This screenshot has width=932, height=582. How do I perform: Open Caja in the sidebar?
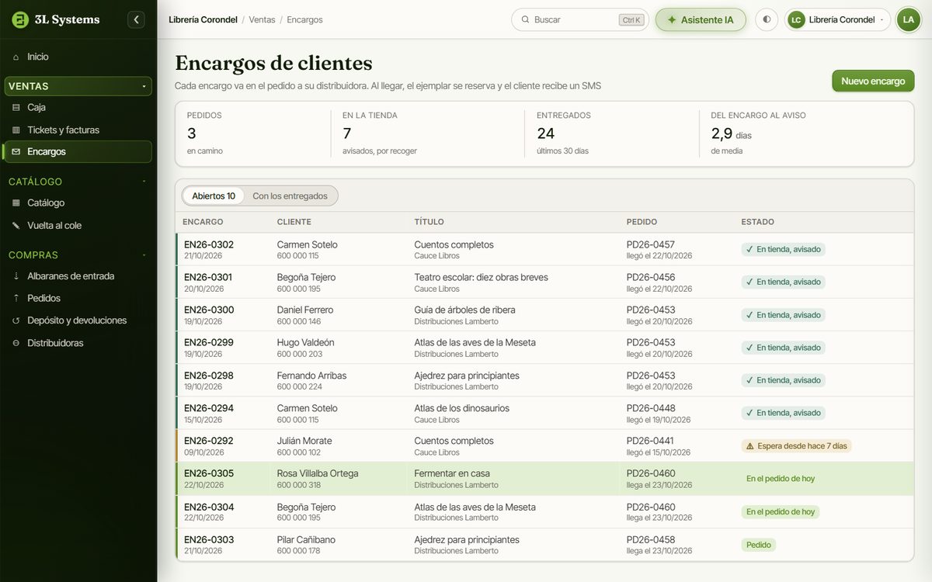point(78,107)
